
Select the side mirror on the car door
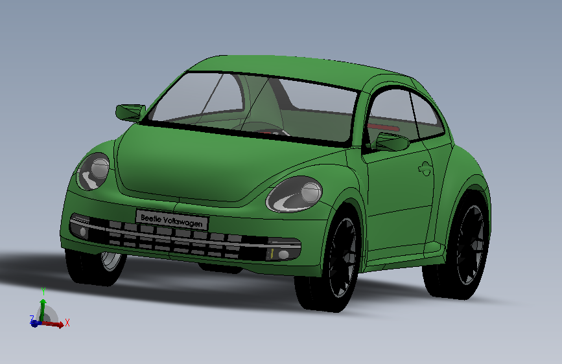pos(392,142)
